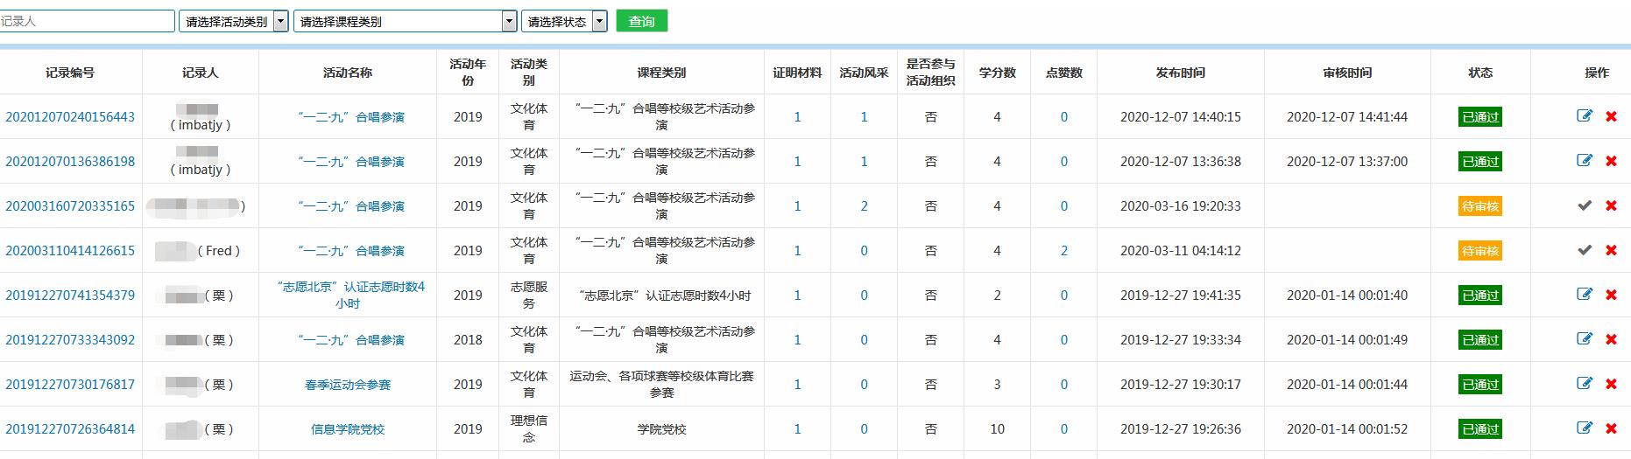1631x459 pixels.
Task: Delete record 202012070136386198 with red X
Action: pyautogui.click(x=1611, y=161)
